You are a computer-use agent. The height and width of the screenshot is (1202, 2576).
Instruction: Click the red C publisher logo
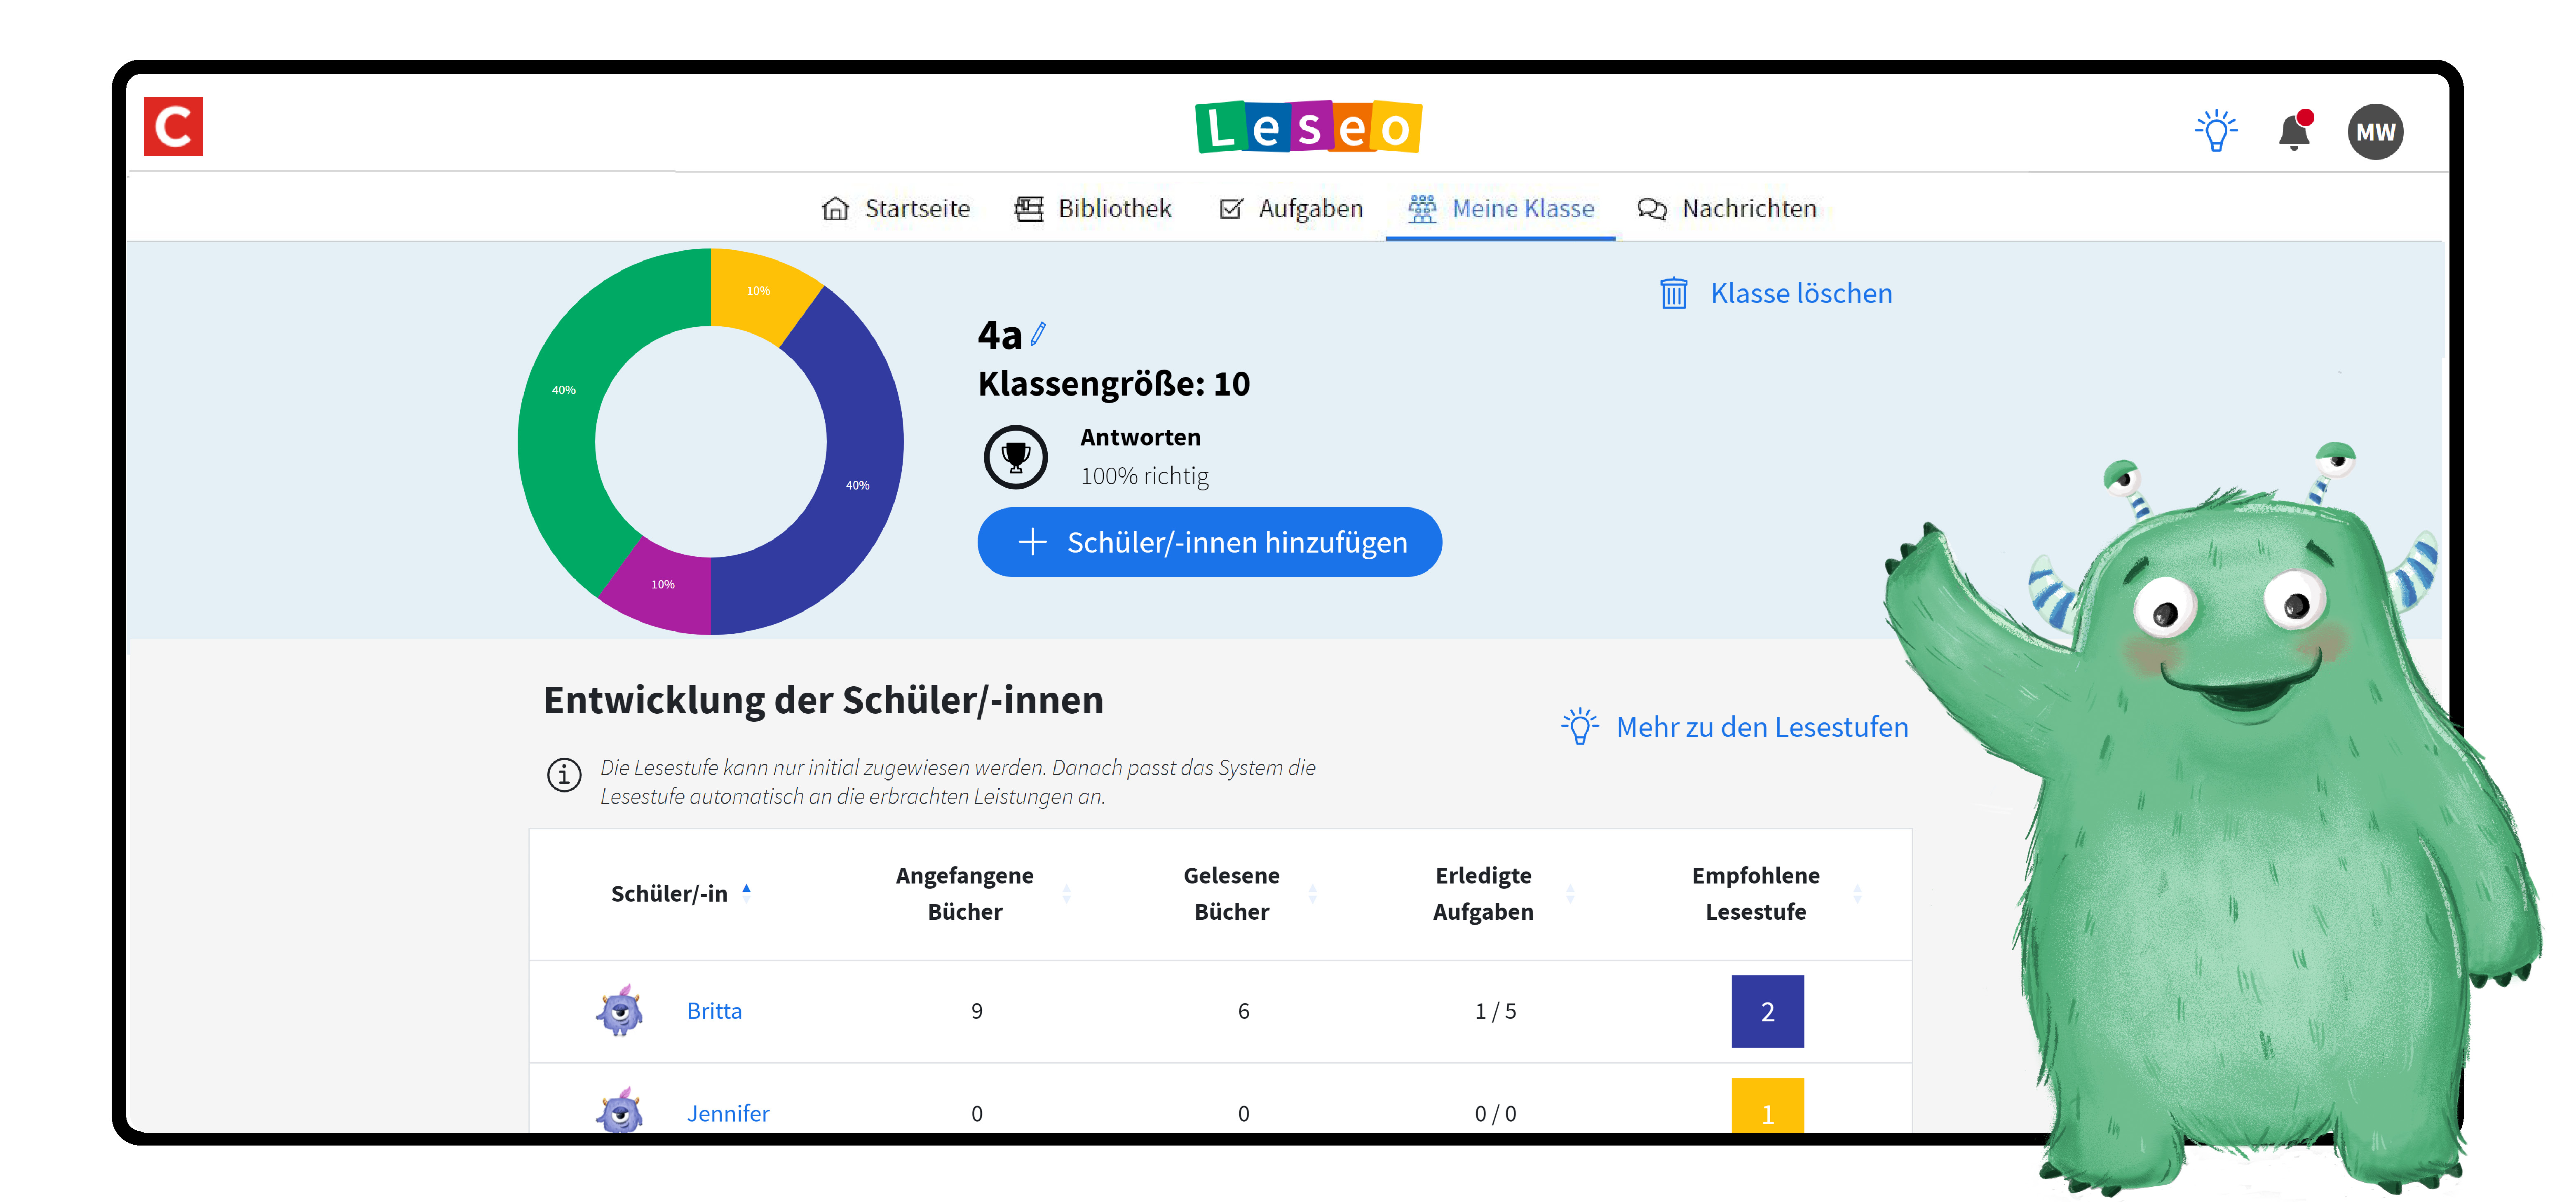pos(173,127)
